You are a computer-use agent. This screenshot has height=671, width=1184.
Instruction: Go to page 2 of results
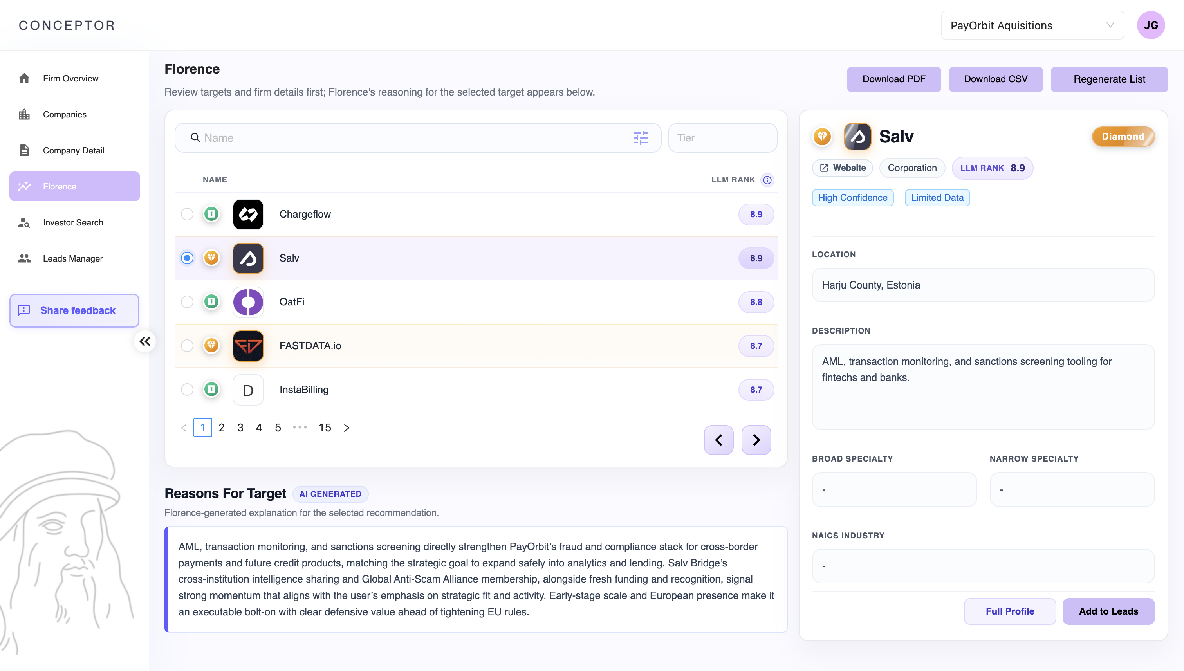click(222, 428)
